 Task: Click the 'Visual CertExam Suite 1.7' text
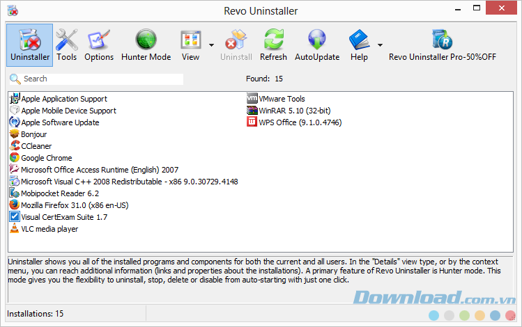pos(64,217)
